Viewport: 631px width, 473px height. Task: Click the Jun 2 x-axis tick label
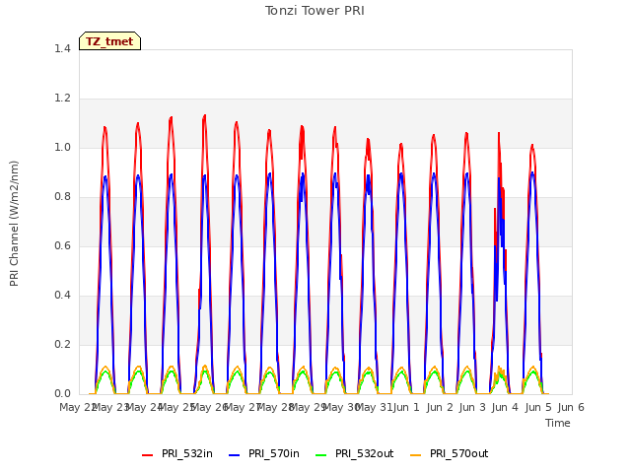440,407
